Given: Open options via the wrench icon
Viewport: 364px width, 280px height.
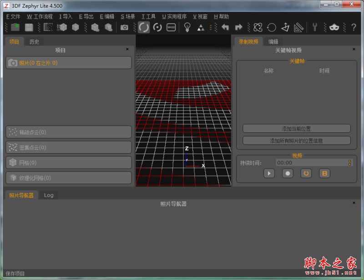Looking at the screenshot, I should [315, 27].
